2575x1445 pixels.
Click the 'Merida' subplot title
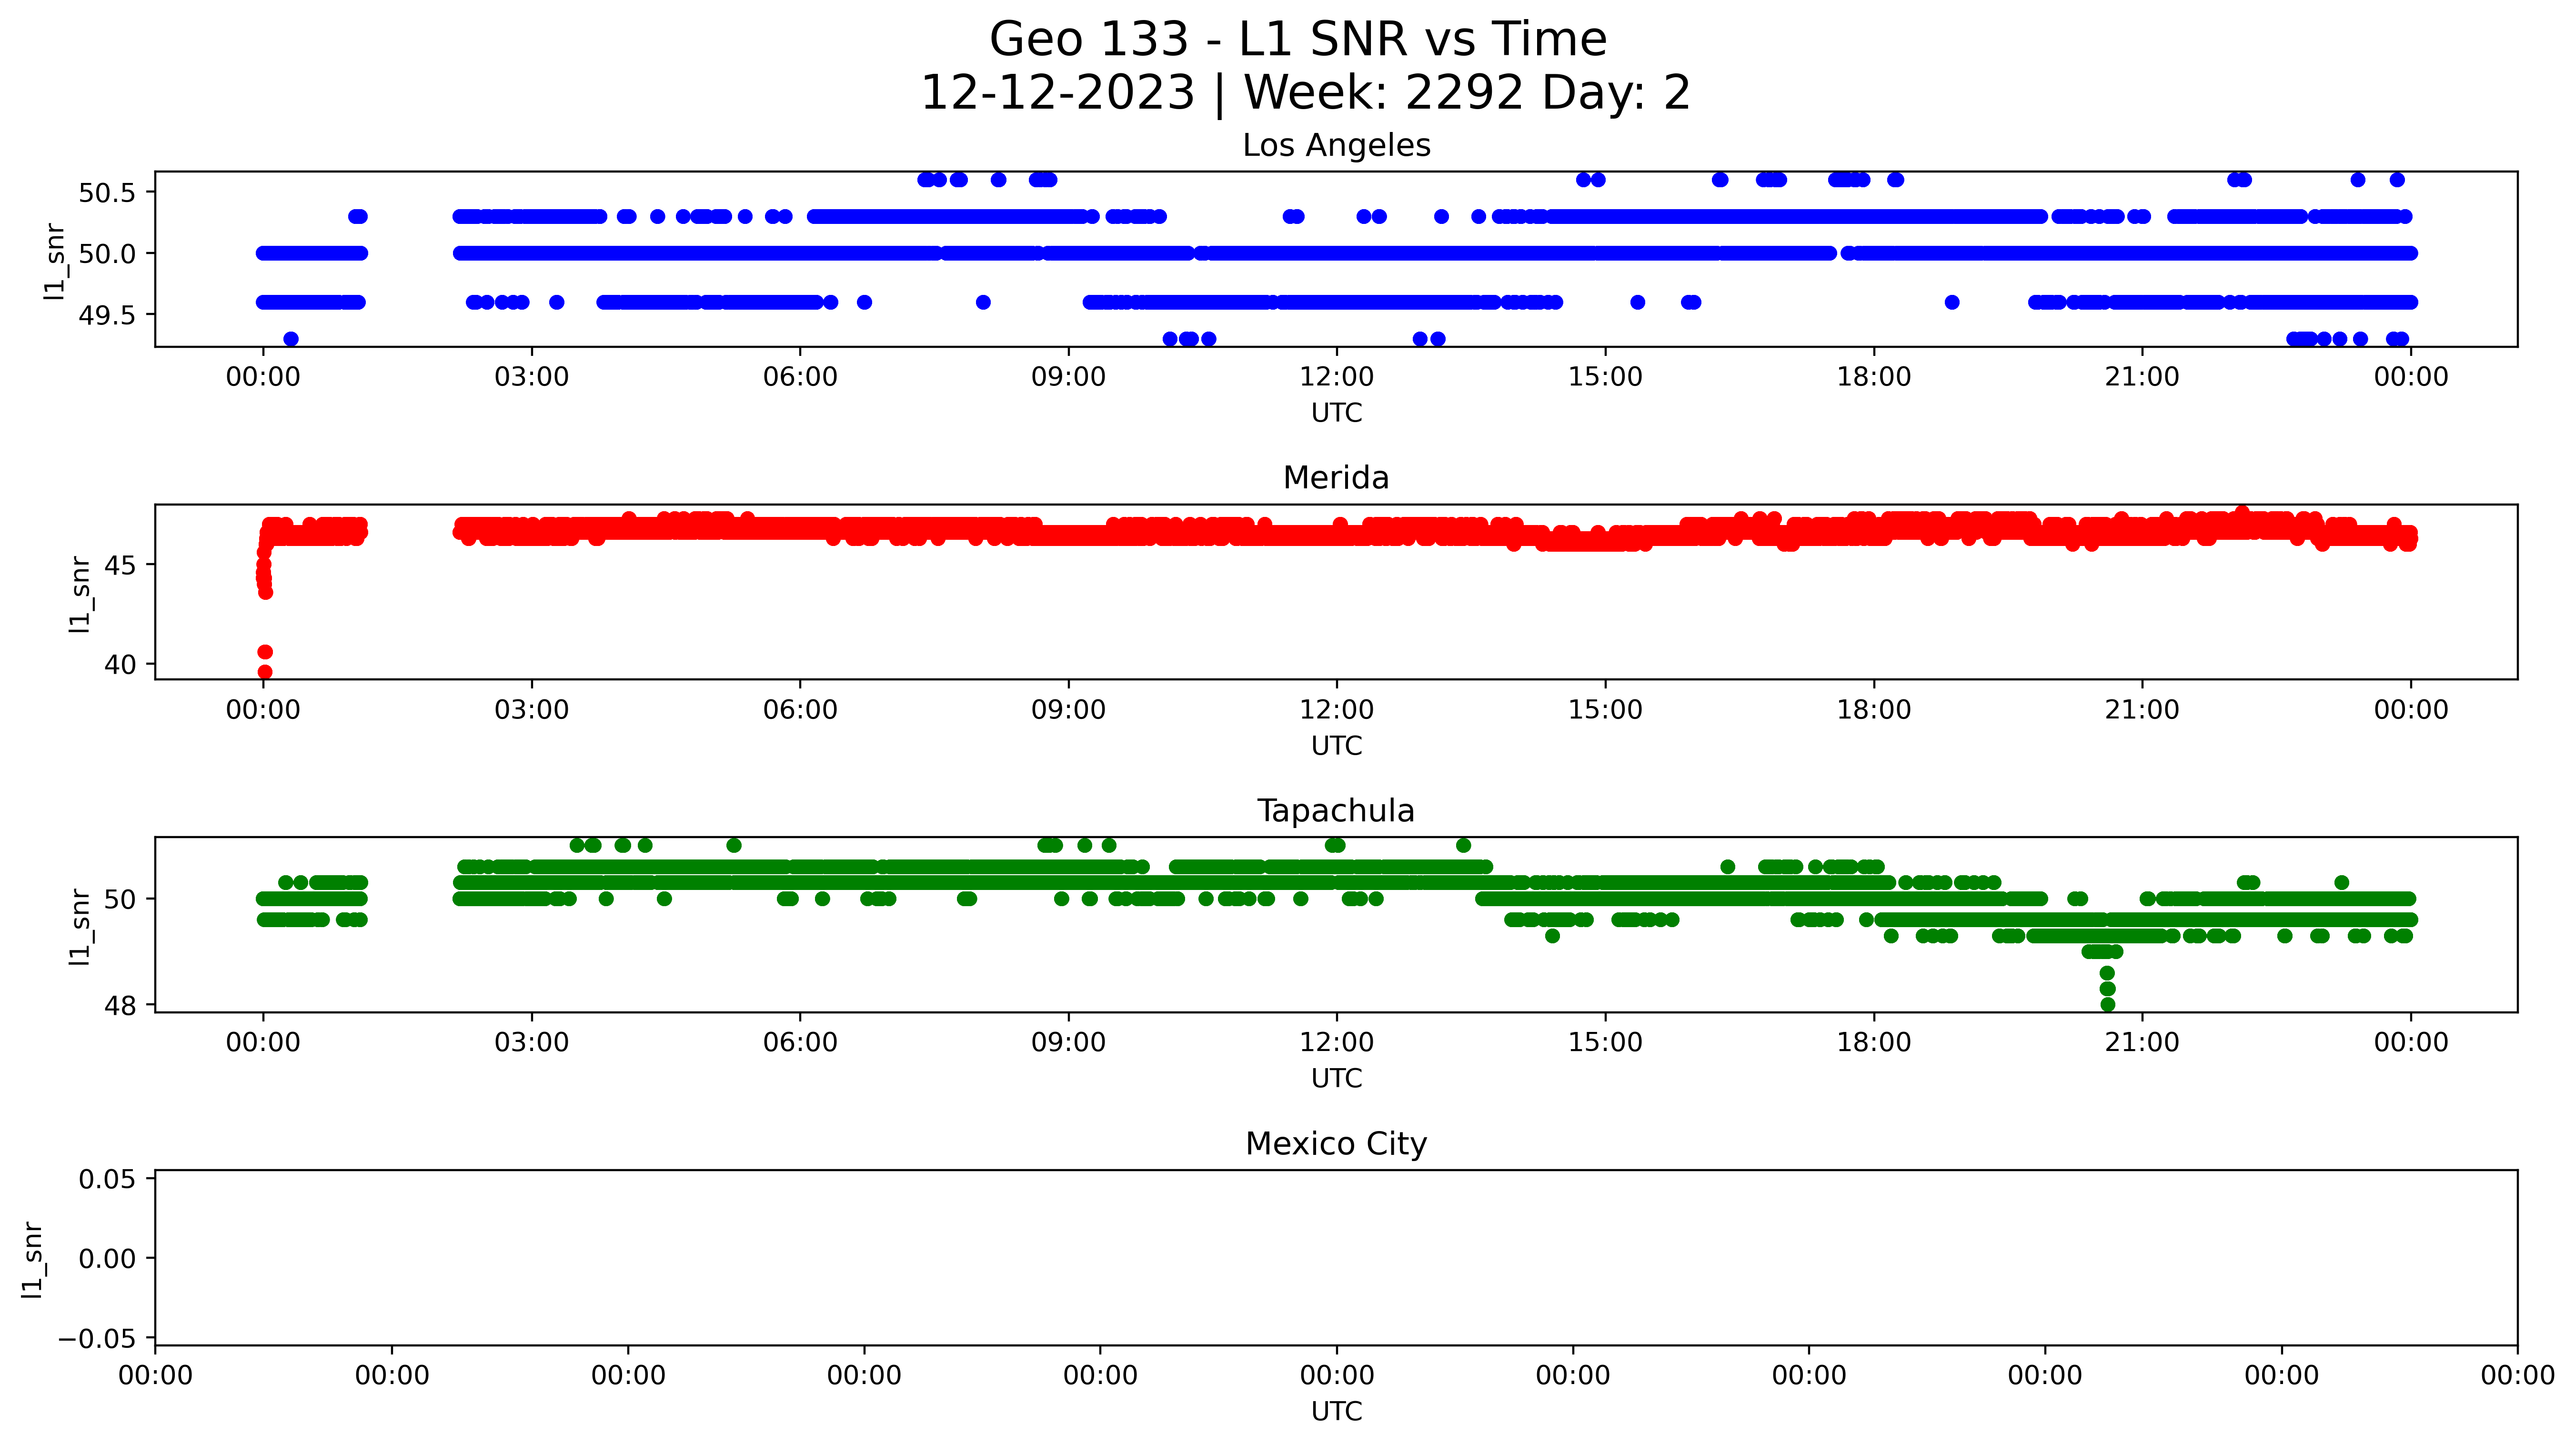click(x=1337, y=478)
